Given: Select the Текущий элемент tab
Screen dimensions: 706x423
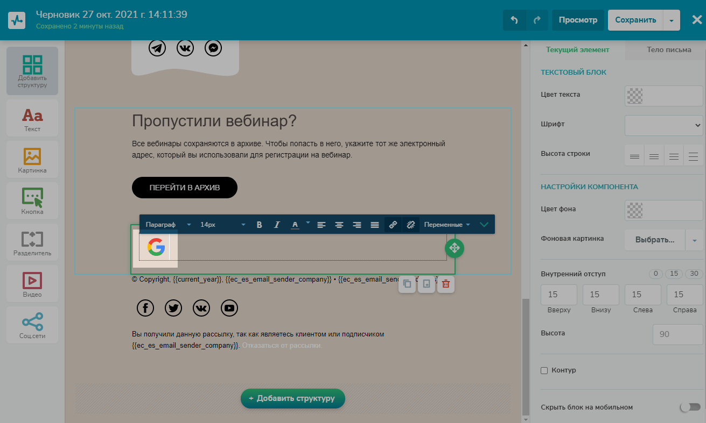Looking at the screenshot, I should point(577,49).
